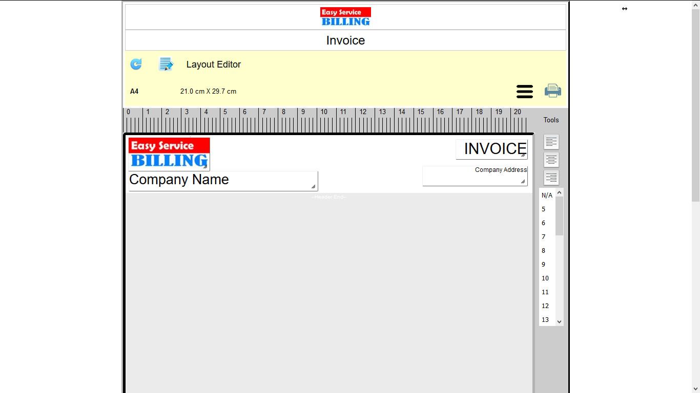Select font size 6
The image size is (700, 393).
pos(547,223)
